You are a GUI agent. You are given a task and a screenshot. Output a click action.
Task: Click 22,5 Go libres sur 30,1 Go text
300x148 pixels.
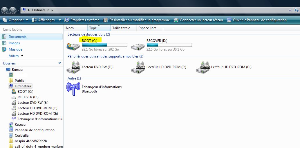[165, 49]
